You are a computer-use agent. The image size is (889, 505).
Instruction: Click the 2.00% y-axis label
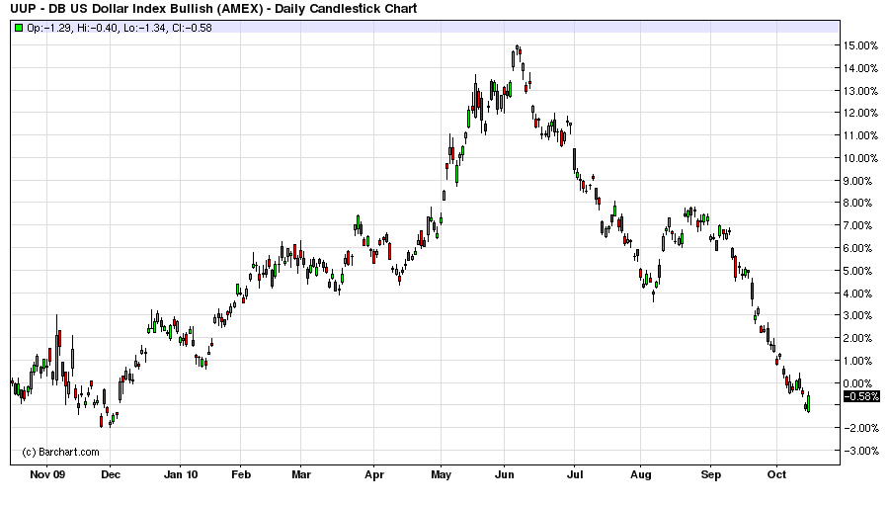pos(859,338)
